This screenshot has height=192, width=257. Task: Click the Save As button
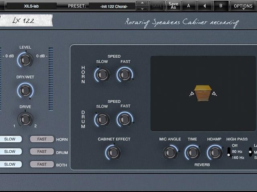pos(173,6)
